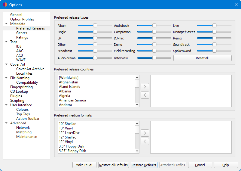
Task: Go to the Scripting options page
Action: click(17, 101)
